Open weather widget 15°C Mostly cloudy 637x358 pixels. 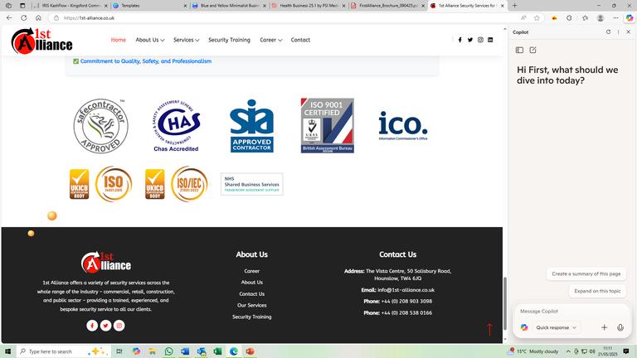click(534, 351)
